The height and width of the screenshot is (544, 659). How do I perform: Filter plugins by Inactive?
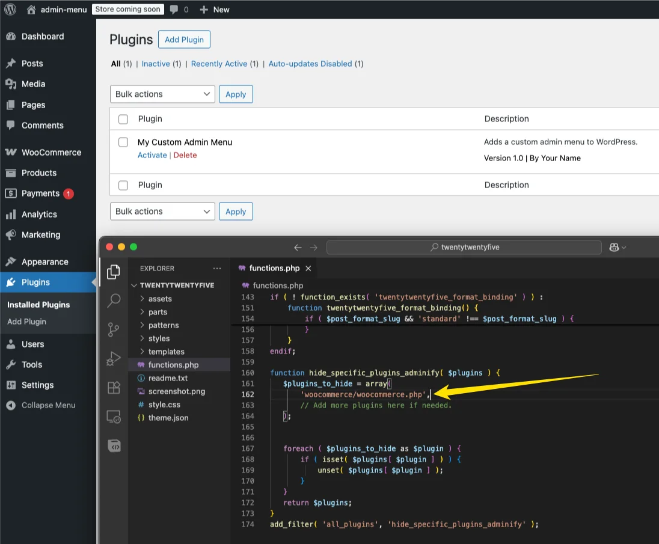point(156,64)
